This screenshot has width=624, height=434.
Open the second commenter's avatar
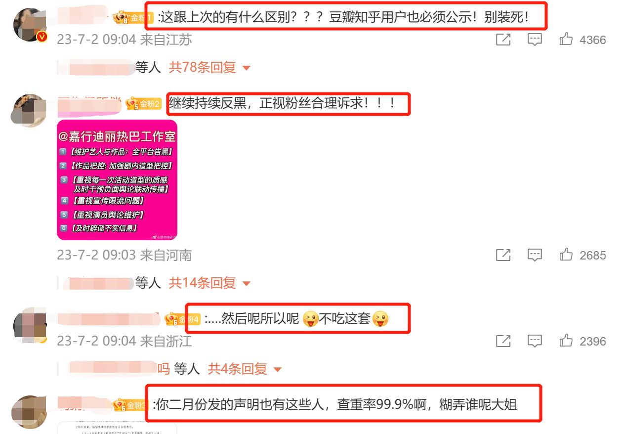click(29, 111)
